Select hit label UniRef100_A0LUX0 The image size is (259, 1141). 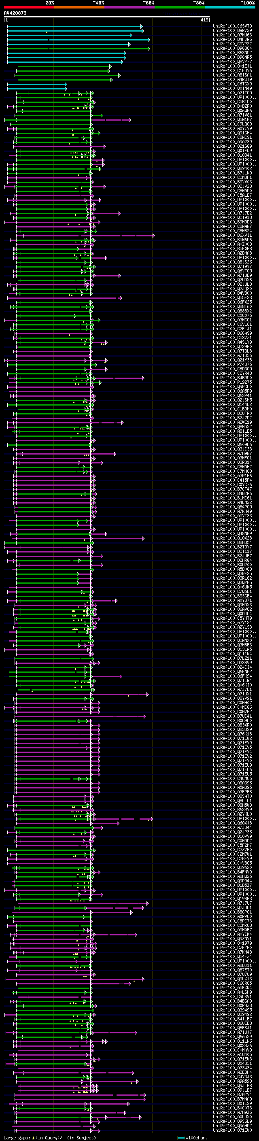232,1117
